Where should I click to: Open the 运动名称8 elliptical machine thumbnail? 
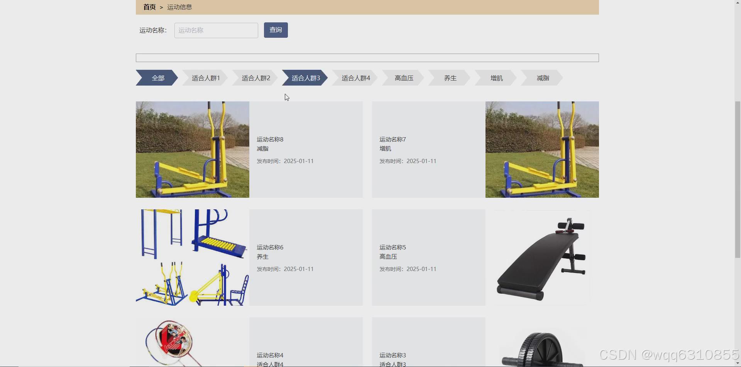coord(193,150)
